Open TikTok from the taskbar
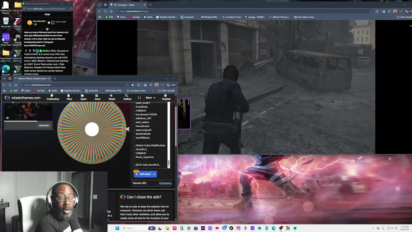 coord(231,228)
